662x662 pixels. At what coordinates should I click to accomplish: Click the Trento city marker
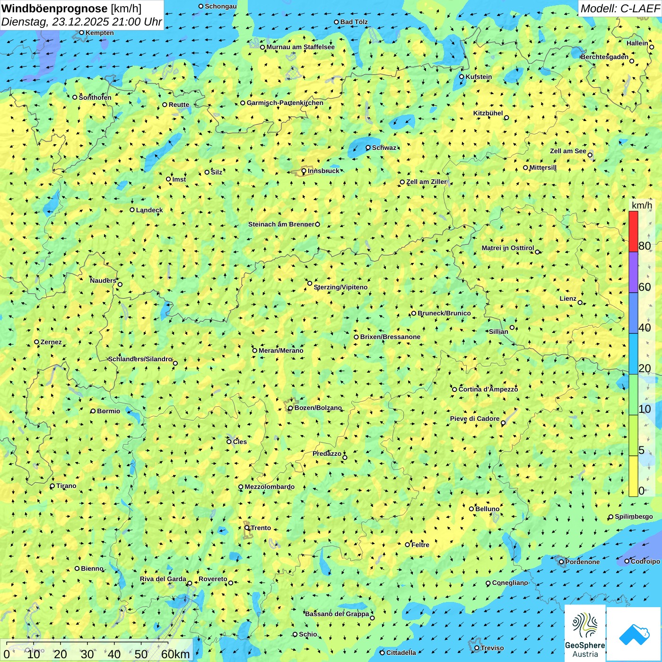tap(247, 528)
